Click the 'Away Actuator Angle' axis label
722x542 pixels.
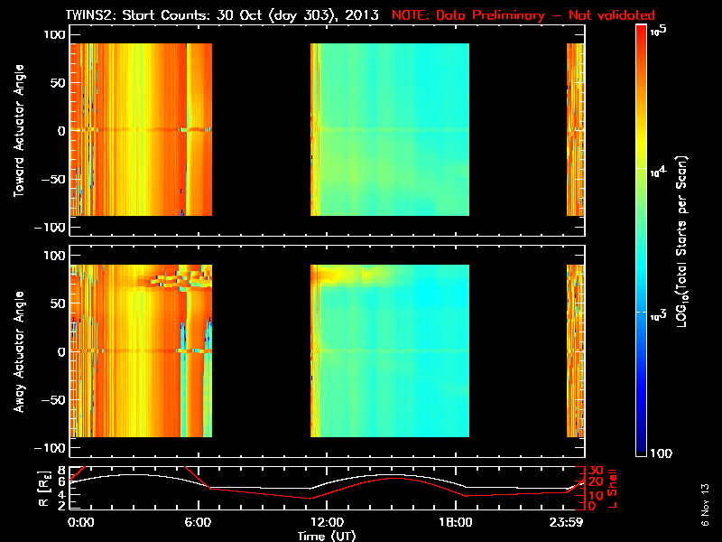[x=19, y=351]
